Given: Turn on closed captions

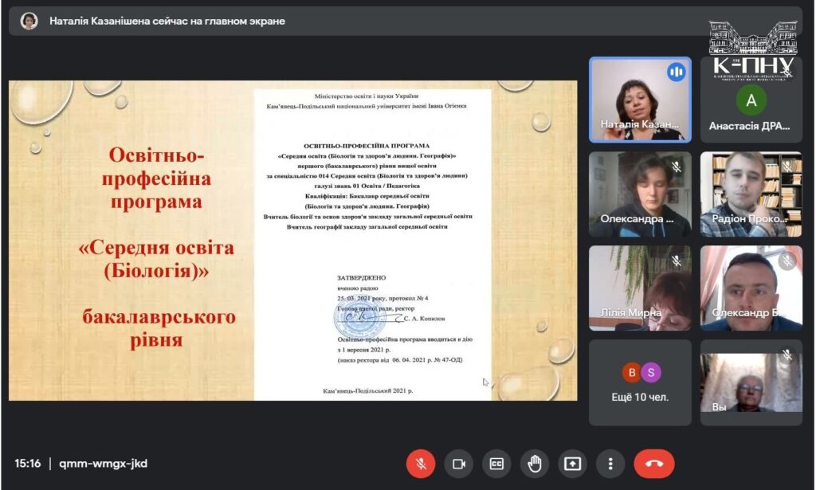Looking at the screenshot, I should (x=496, y=464).
